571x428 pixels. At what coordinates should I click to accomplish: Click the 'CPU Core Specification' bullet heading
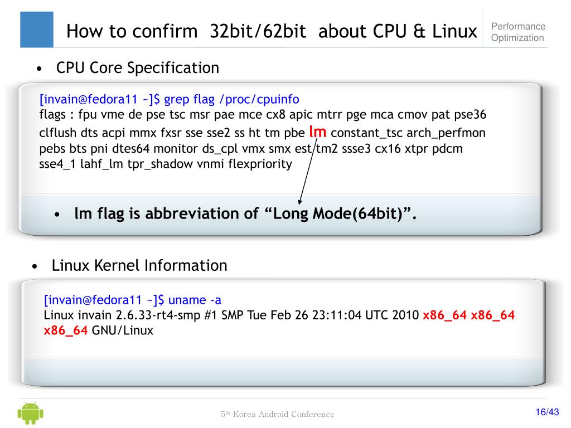click(138, 68)
